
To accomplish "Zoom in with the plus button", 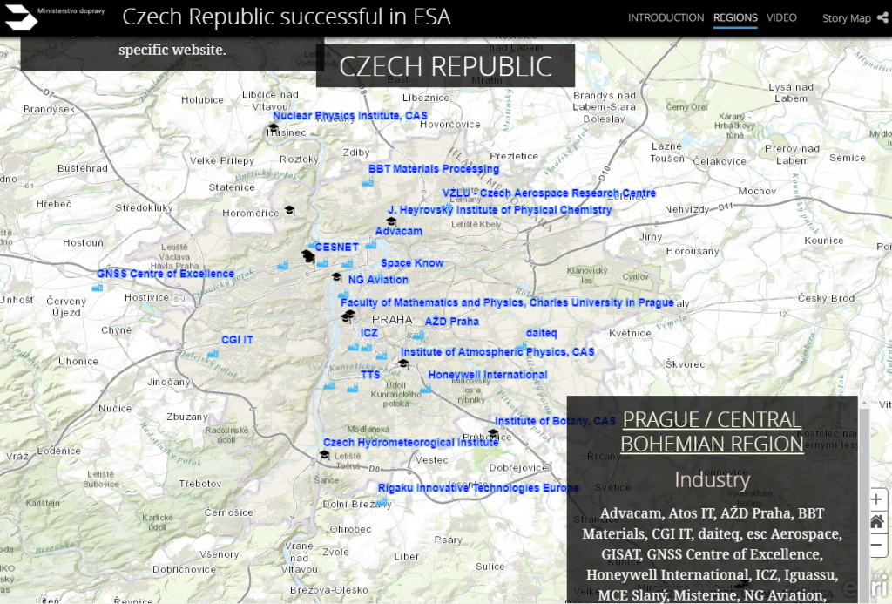I will point(876,499).
